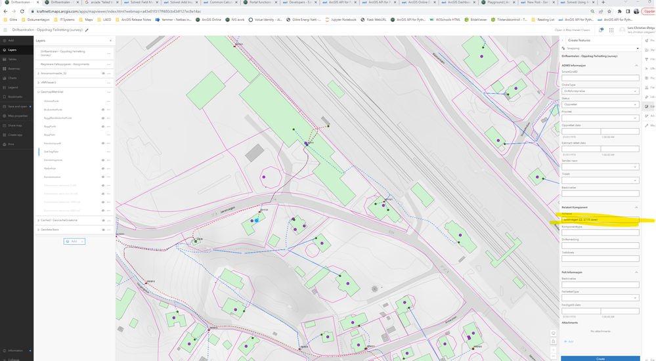This screenshot has height=361, width=656.
Task: Open the OrdreType dropdown
Action: point(600,91)
